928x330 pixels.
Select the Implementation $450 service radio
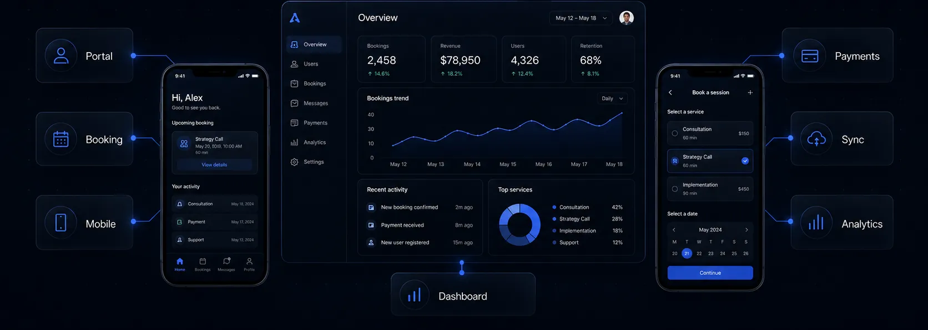click(675, 189)
